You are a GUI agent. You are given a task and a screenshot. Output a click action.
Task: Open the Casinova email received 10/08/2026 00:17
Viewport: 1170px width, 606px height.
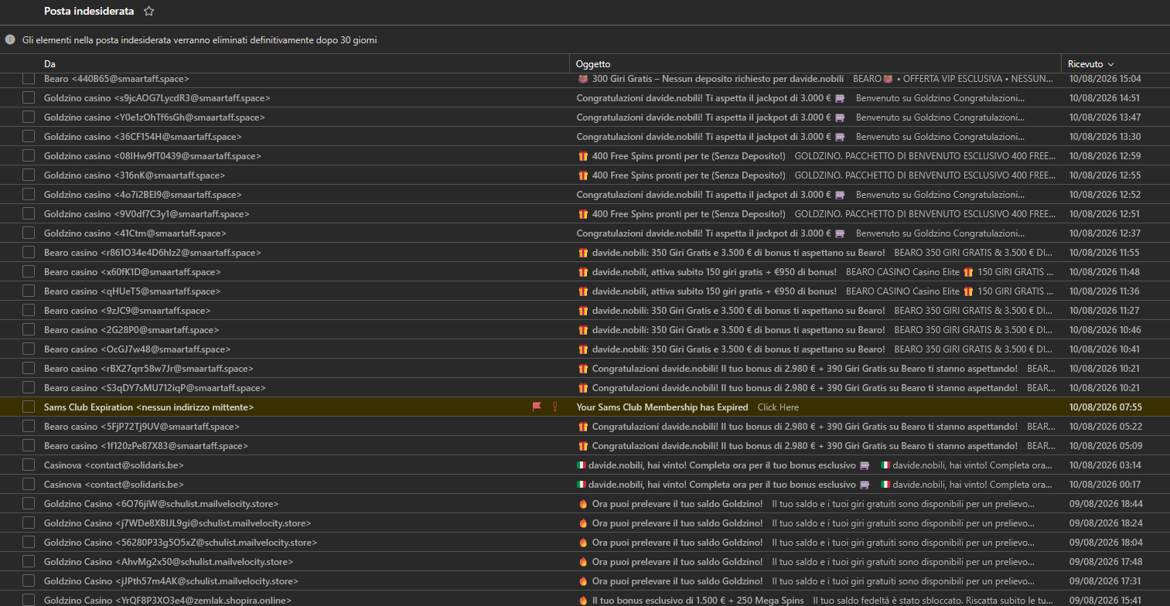[585, 484]
